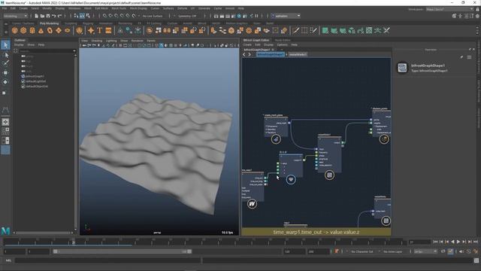481x271 pixels.
Task: Click the polygon torus shelf icon
Action: 50,30
